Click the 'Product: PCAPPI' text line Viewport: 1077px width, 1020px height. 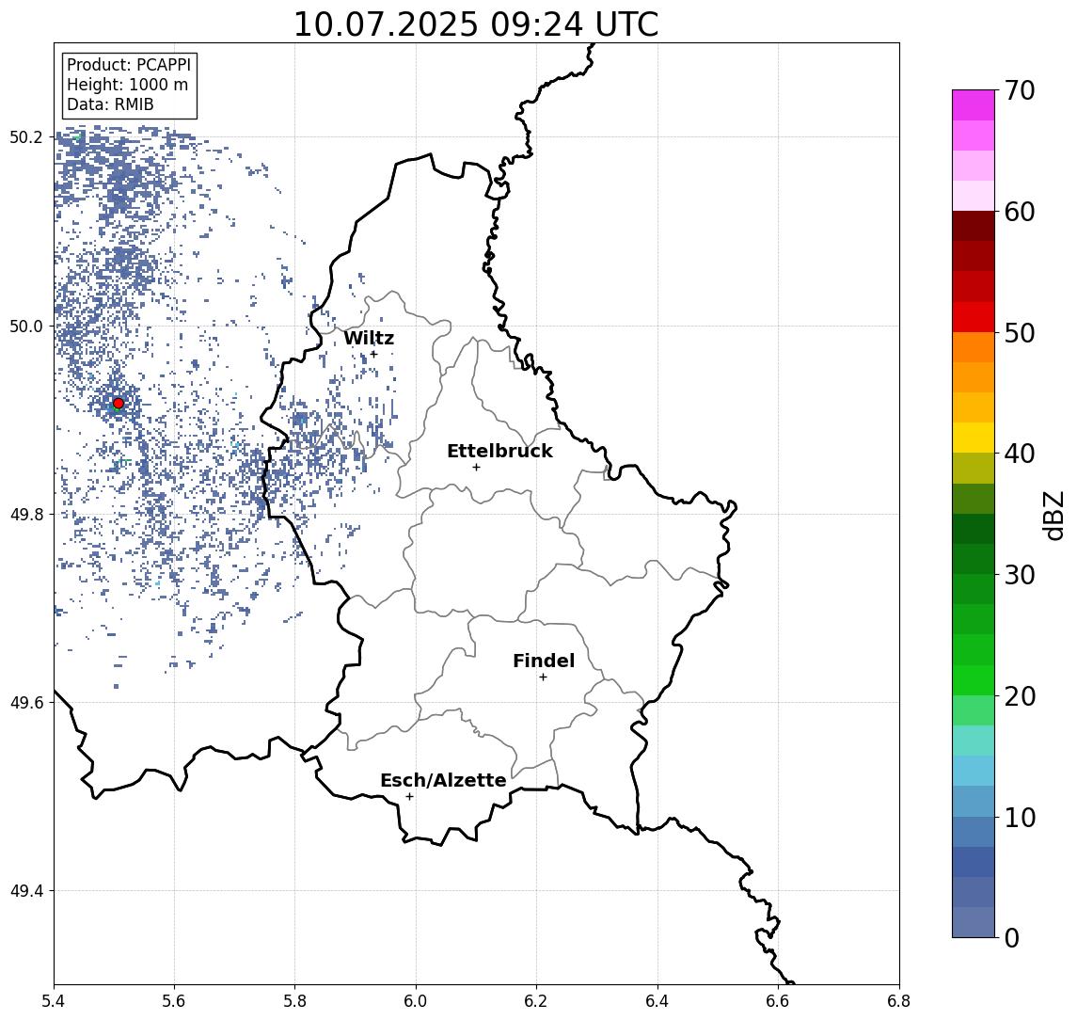tap(129, 65)
